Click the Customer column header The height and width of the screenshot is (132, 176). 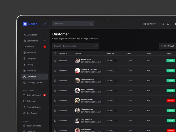tap(78, 53)
